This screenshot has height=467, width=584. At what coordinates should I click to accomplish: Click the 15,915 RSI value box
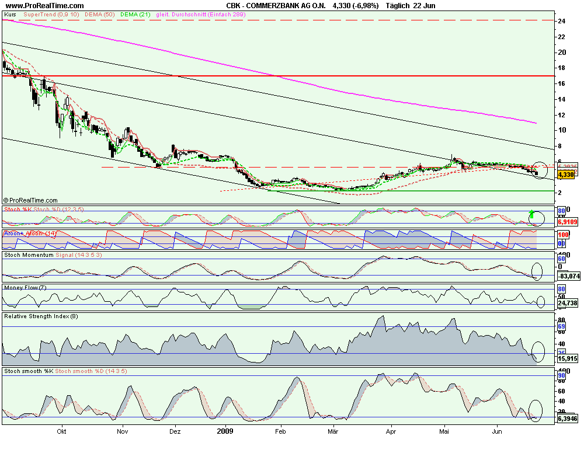click(x=568, y=358)
